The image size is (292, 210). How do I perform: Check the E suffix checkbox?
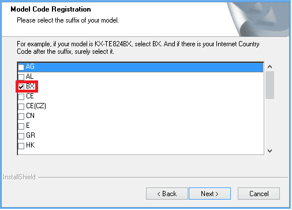click(21, 126)
